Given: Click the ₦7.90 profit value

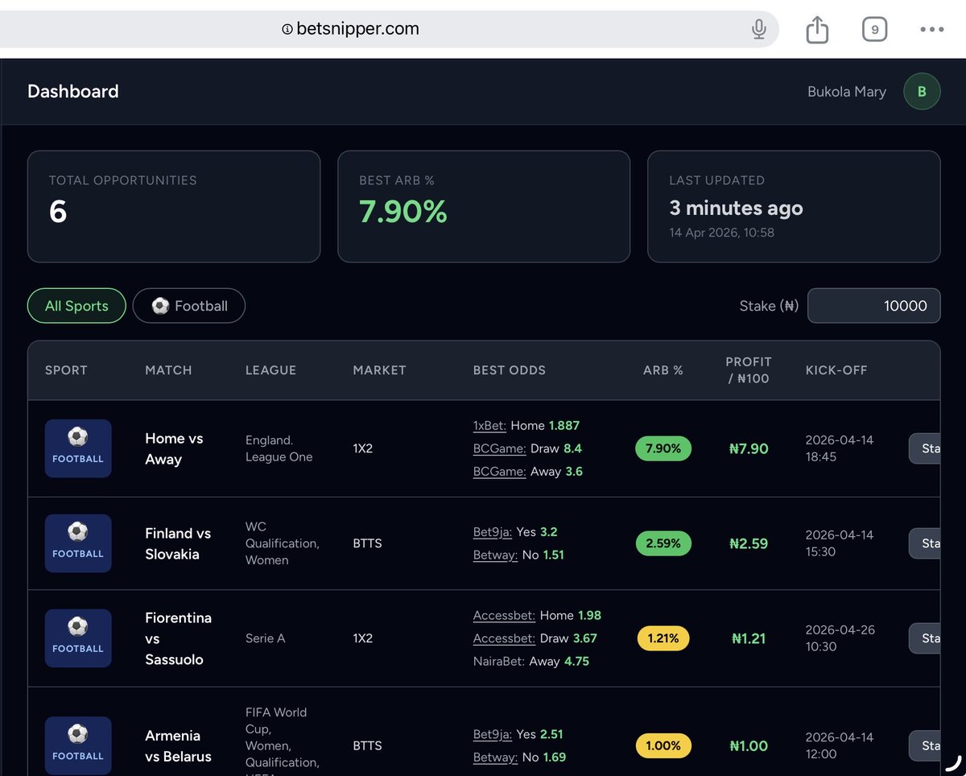Looking at the screenshot, I should 749,448.
